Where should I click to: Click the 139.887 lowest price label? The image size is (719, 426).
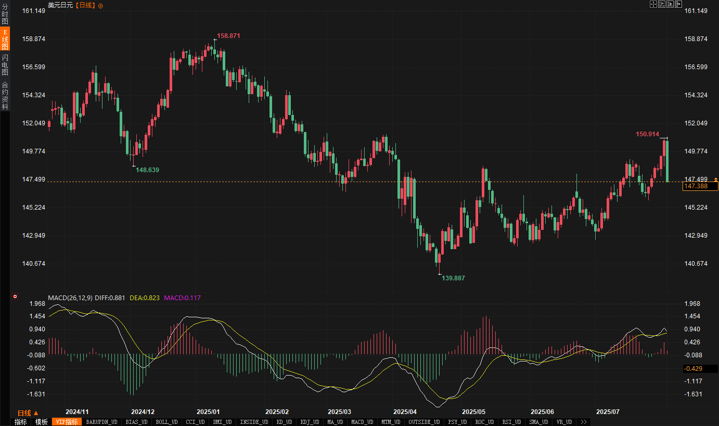453,278
